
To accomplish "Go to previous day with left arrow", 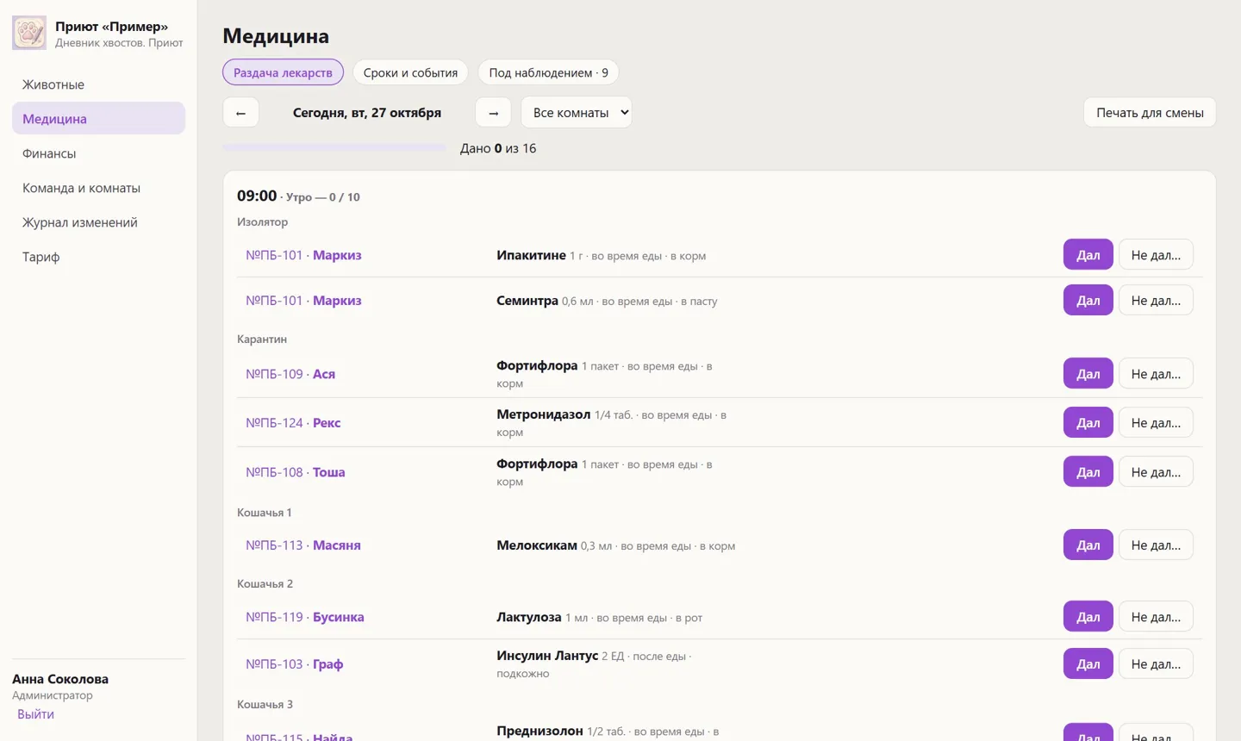I will tap(240, 112).
